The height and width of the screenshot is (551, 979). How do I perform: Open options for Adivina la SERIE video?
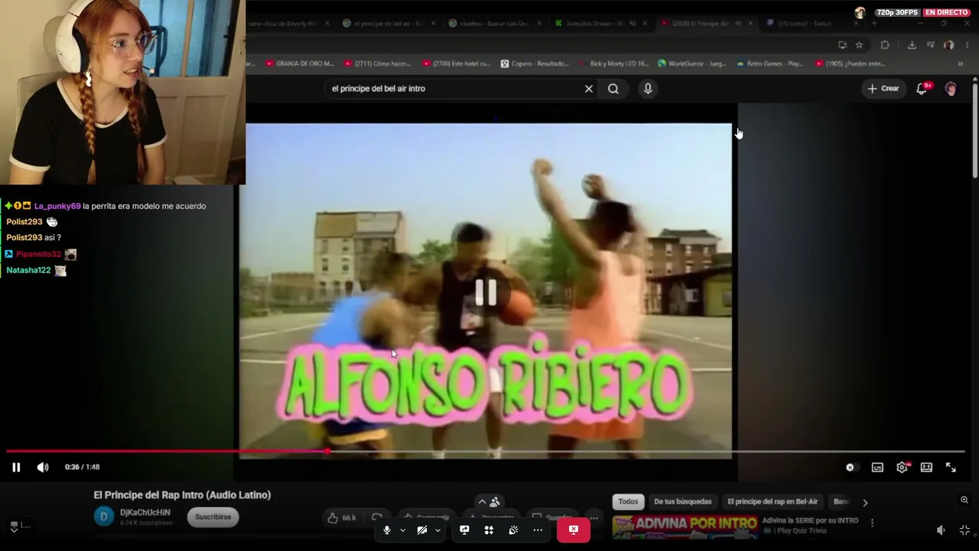(x=872, y=523)
